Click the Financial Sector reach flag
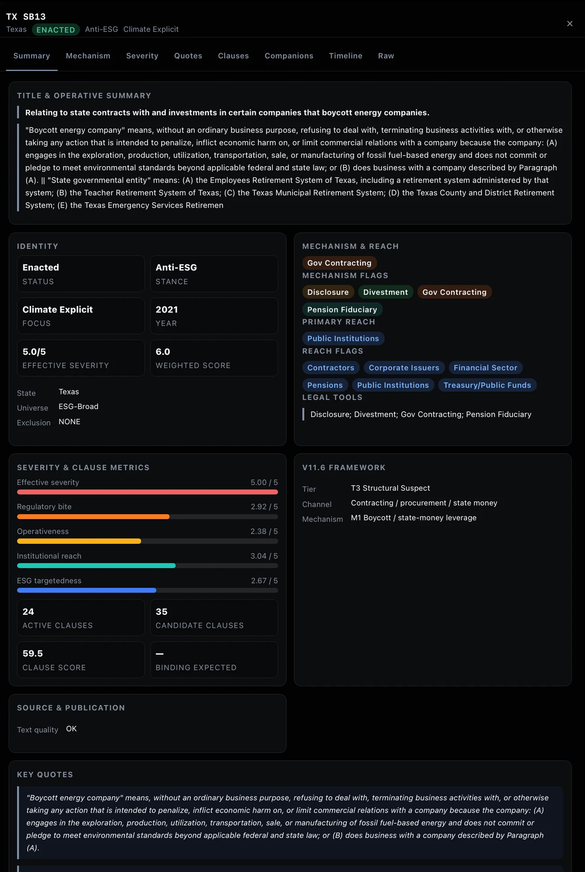The image size is (585, 872). pyautogui.click(x=486, y=368)
